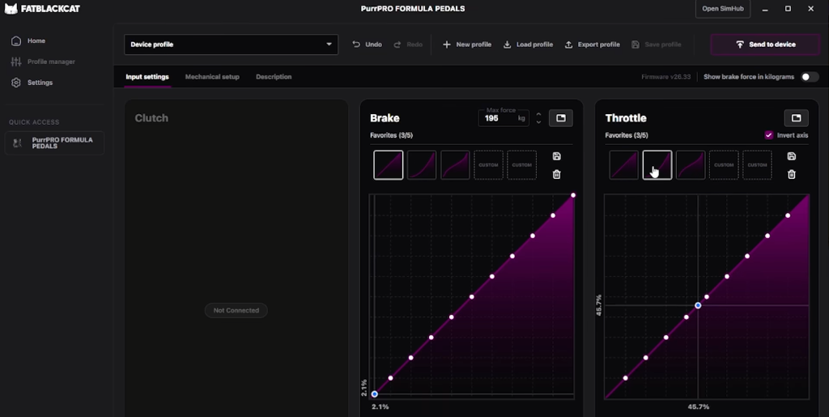Select the first Throttle favorite linear curve
The width and height of the screenshot is (829, 417).
624,165
